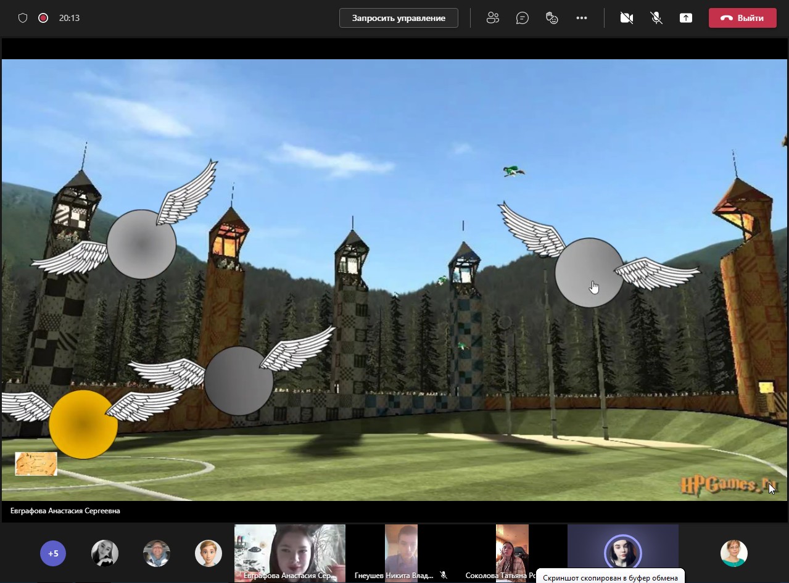Click the upper-left gray winged ball

click(141, 244)
